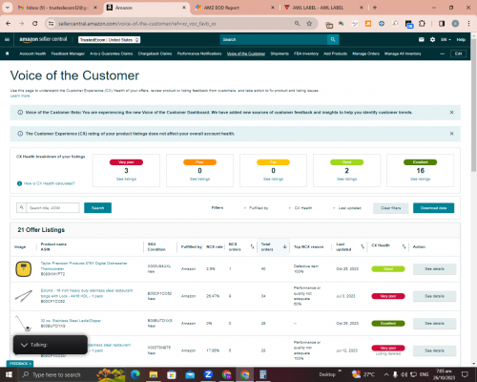The width and height of the screenshot is (477, 382).
Task: Open the settings gear in Seller Central header
Action: click(x=432, y=39)
